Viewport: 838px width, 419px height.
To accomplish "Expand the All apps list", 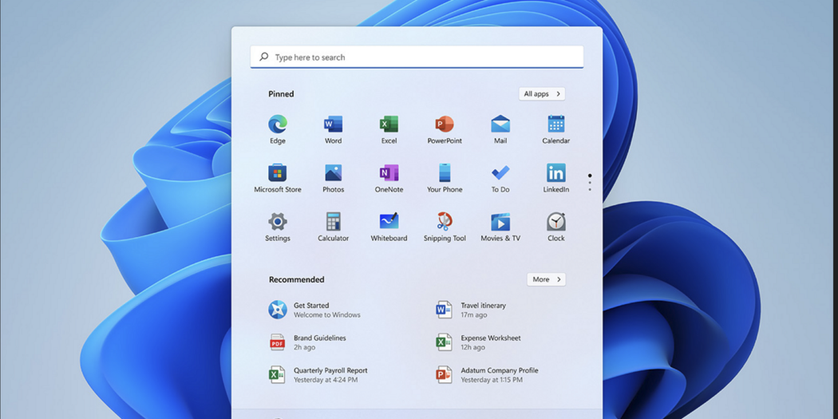I will [x=542, y=94].
